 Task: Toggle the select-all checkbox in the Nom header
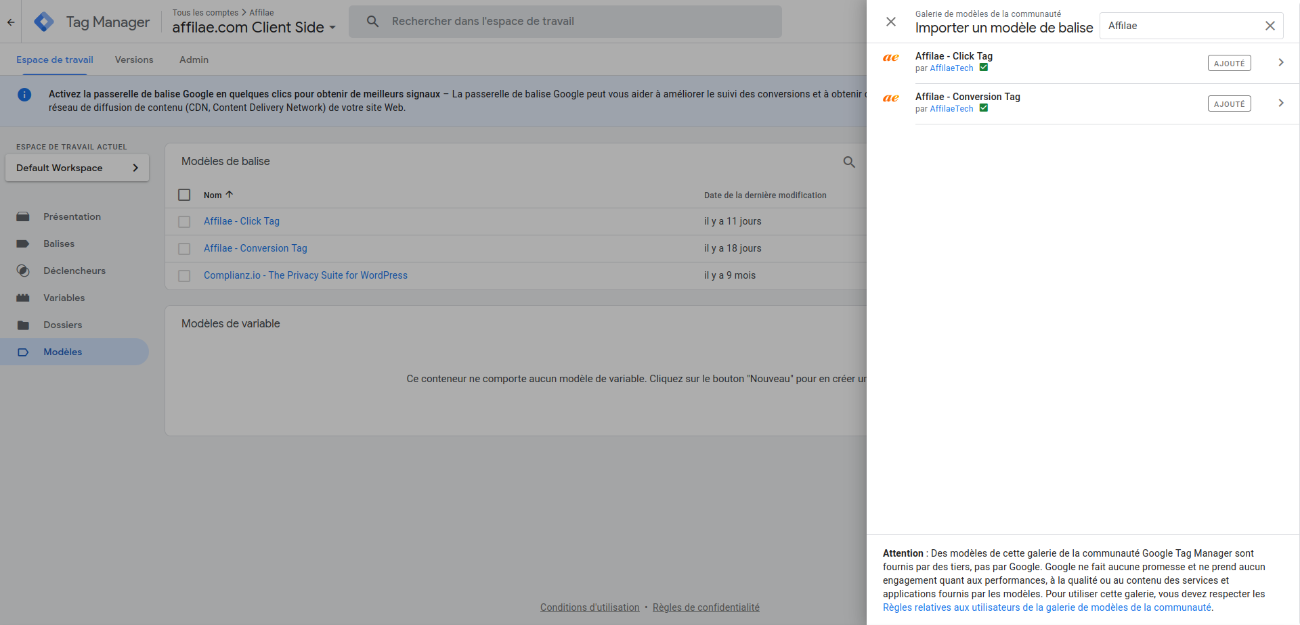(x=184, y=195)
